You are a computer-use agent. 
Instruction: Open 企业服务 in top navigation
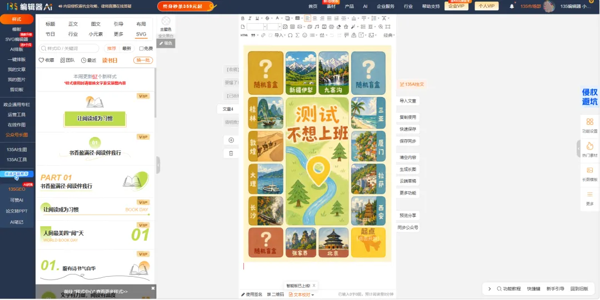click(x=386, y=7)
